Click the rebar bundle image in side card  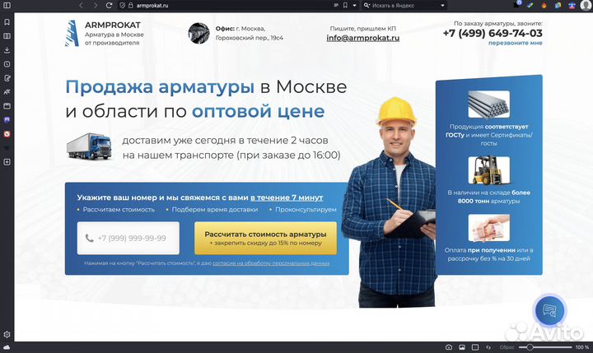point(488,105)
